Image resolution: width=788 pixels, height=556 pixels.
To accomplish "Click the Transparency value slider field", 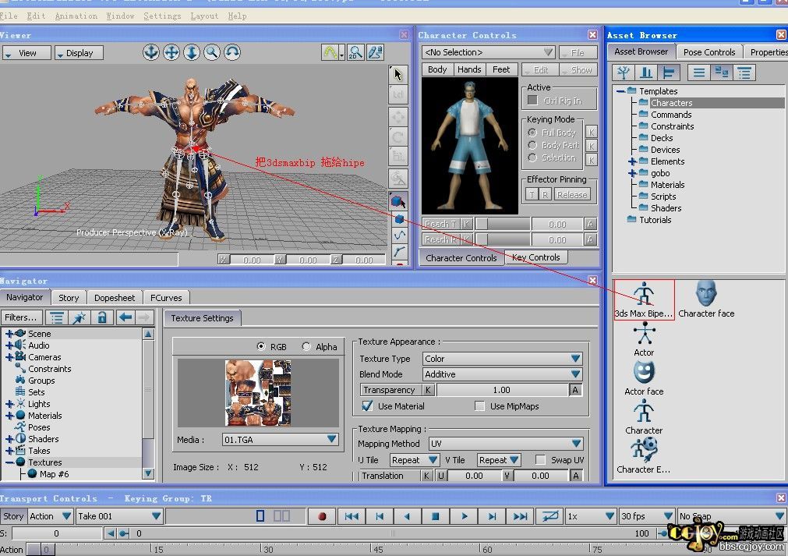I will point(502,390).
